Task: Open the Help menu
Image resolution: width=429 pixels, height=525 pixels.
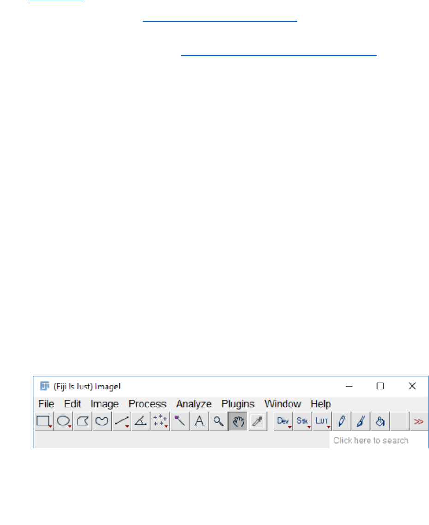Action: [x=321, y=404]
